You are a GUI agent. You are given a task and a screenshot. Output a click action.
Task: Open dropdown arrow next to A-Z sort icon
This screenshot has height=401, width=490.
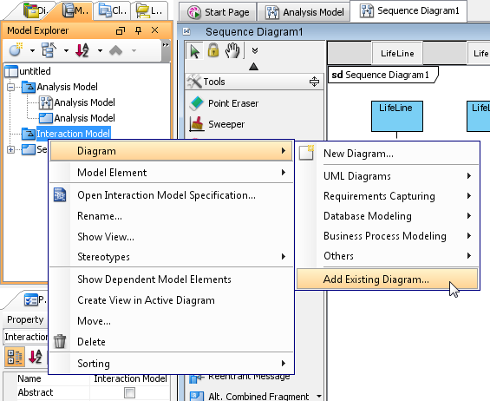tap(100, 50)
